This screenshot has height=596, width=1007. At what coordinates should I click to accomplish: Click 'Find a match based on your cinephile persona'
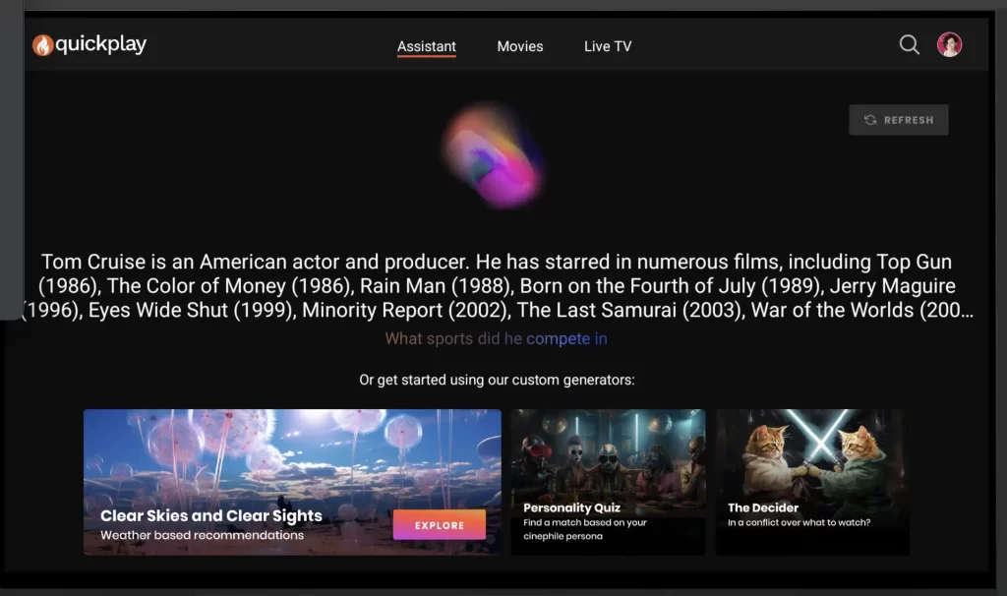[x=584, y=529]
